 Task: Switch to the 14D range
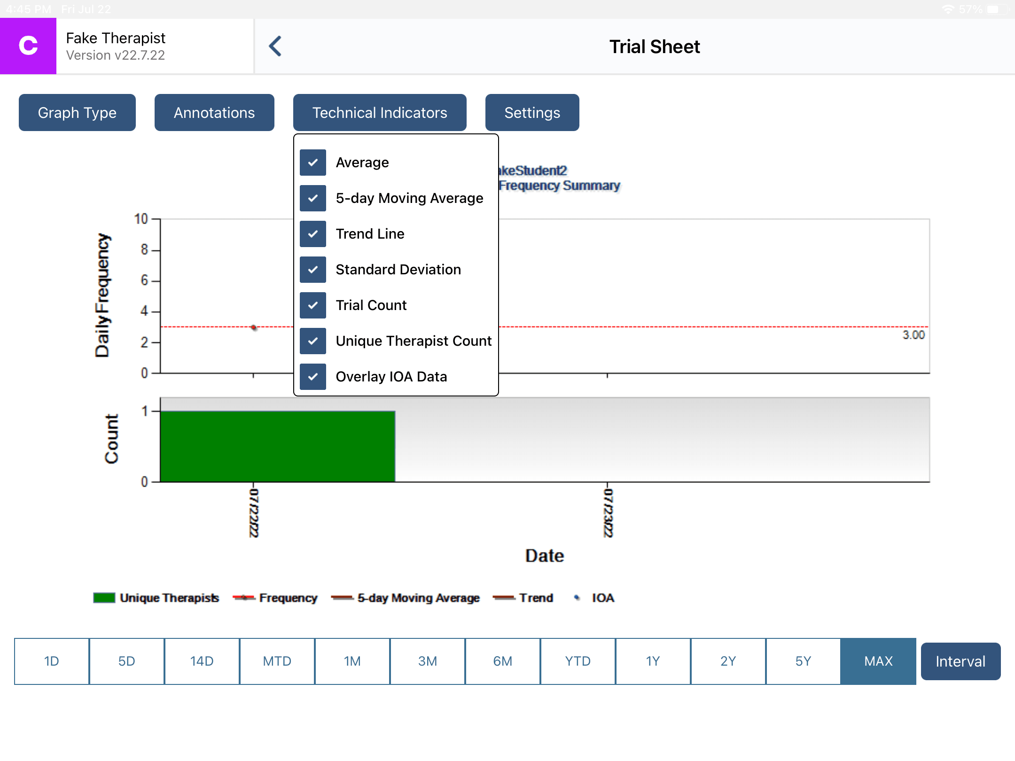click(x=202, y=661)
